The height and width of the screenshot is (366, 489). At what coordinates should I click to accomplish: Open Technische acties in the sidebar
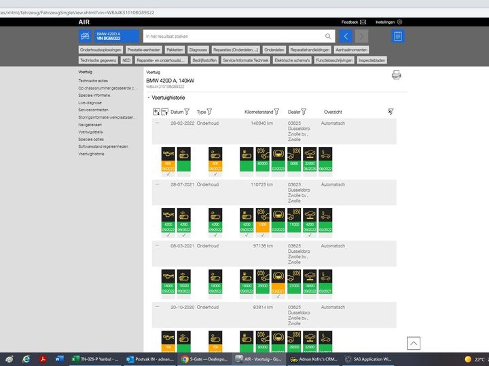pyautogui.click(x=93, y=81)
